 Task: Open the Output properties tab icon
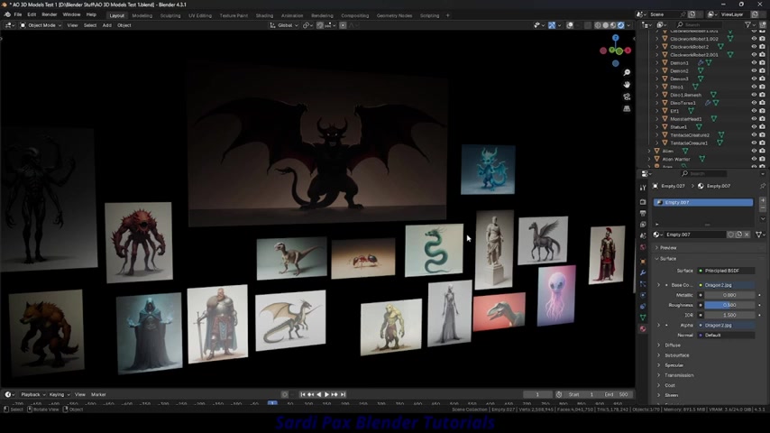pos(643,213)
